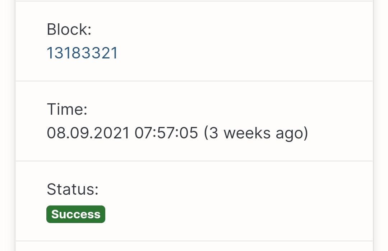Screen dimensions: 388x251
Task: Click divider below the Status row
Action: (x=194, y=241)
